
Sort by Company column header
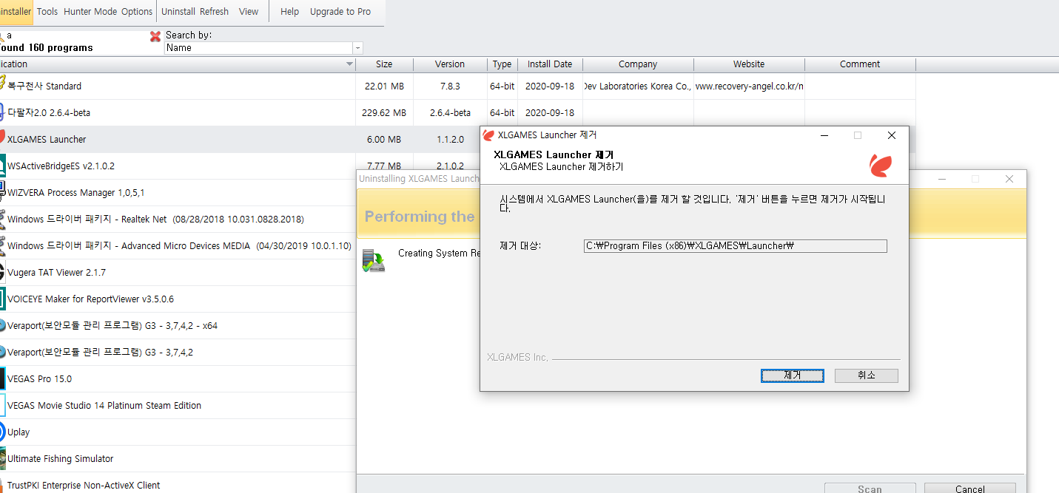638,64
